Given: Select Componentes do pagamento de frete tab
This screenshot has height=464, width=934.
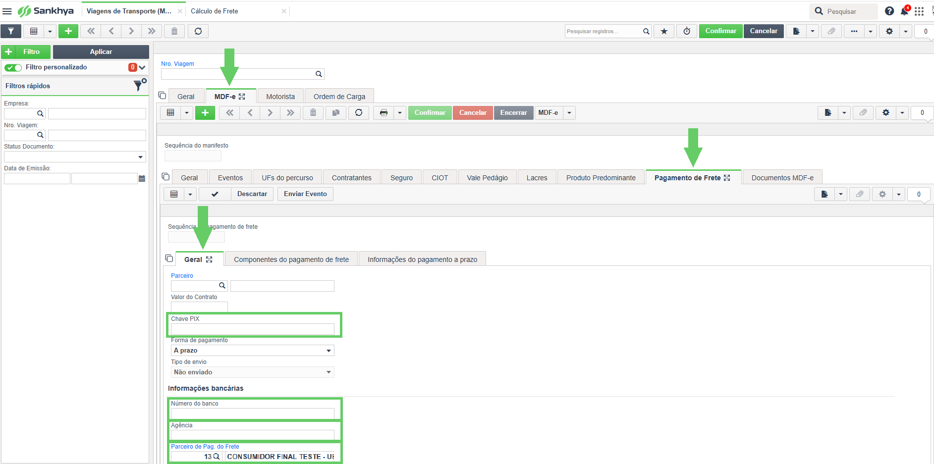Looking at the screenshot, I should point(291,259).
